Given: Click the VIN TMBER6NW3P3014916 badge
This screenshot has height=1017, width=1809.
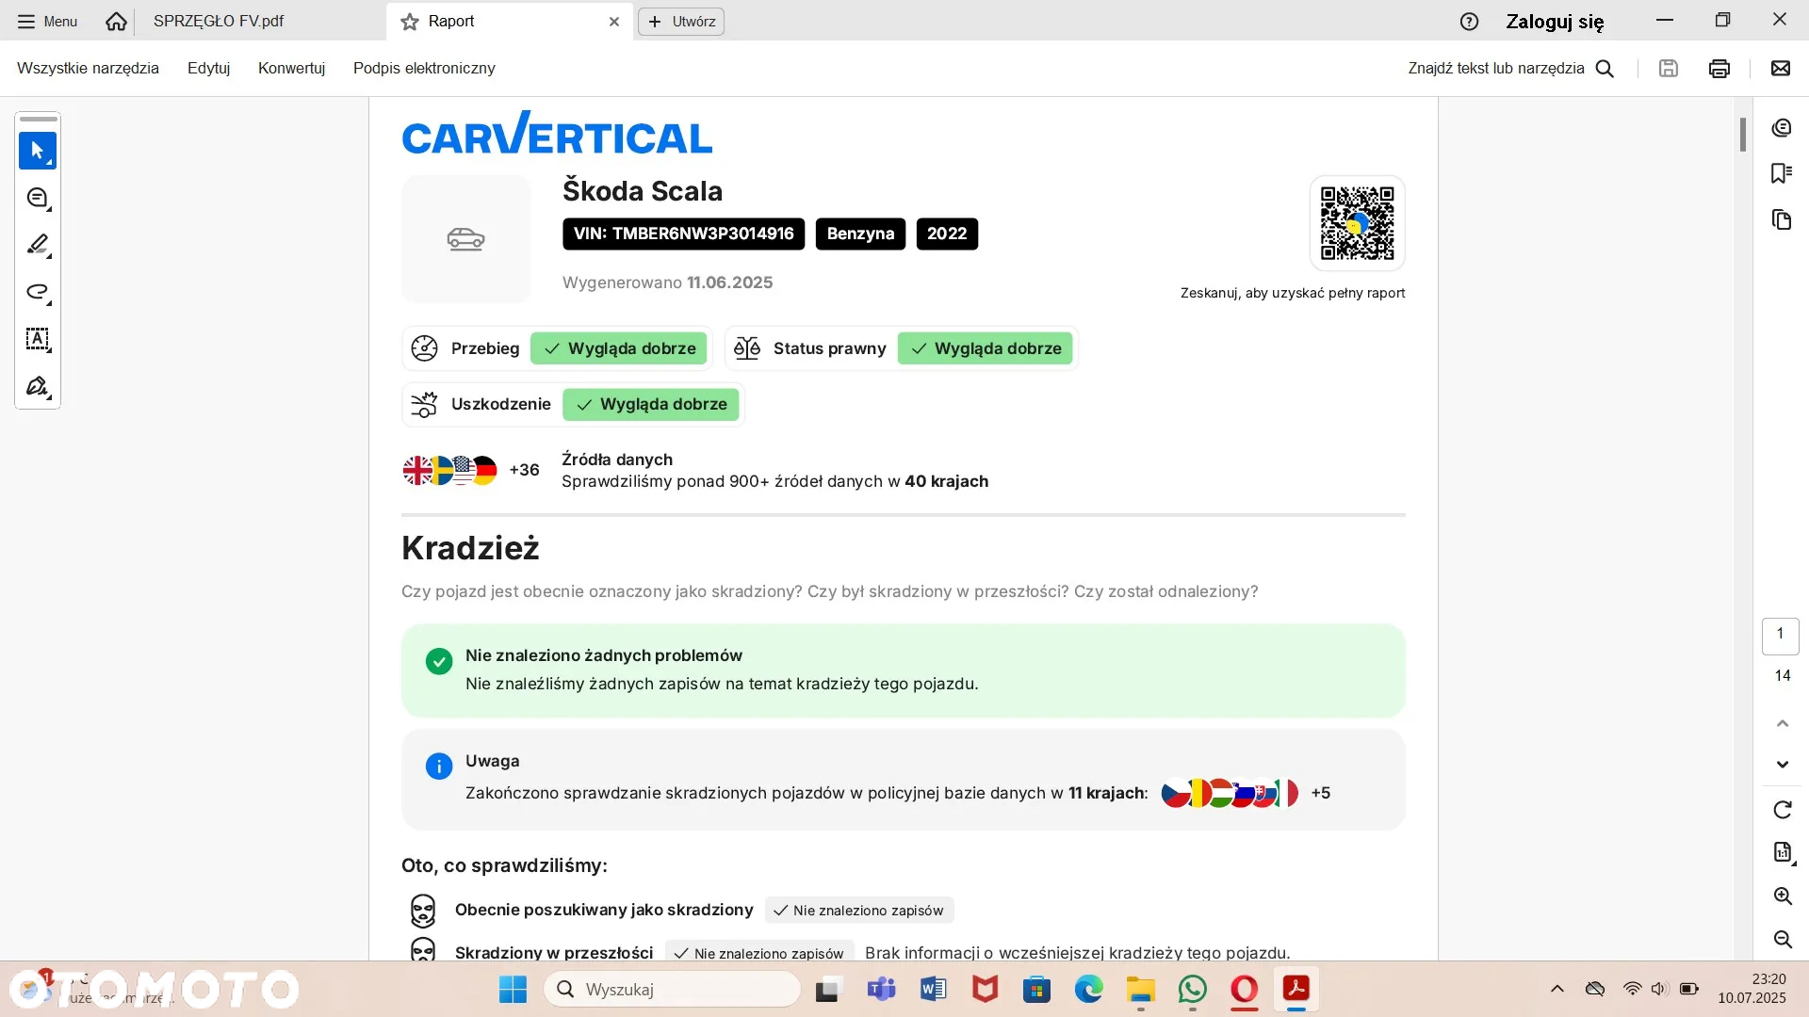Looking at the screenshot, I should coord(683,234).
